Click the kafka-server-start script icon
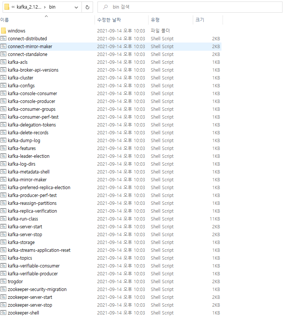Image resolution: width=284 pixels, height=316 pixels. (x=3, y=226)
